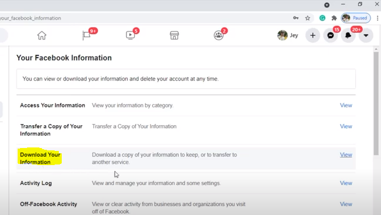Open Watch video icon
The image size is (381, 215).
(131, 35)
